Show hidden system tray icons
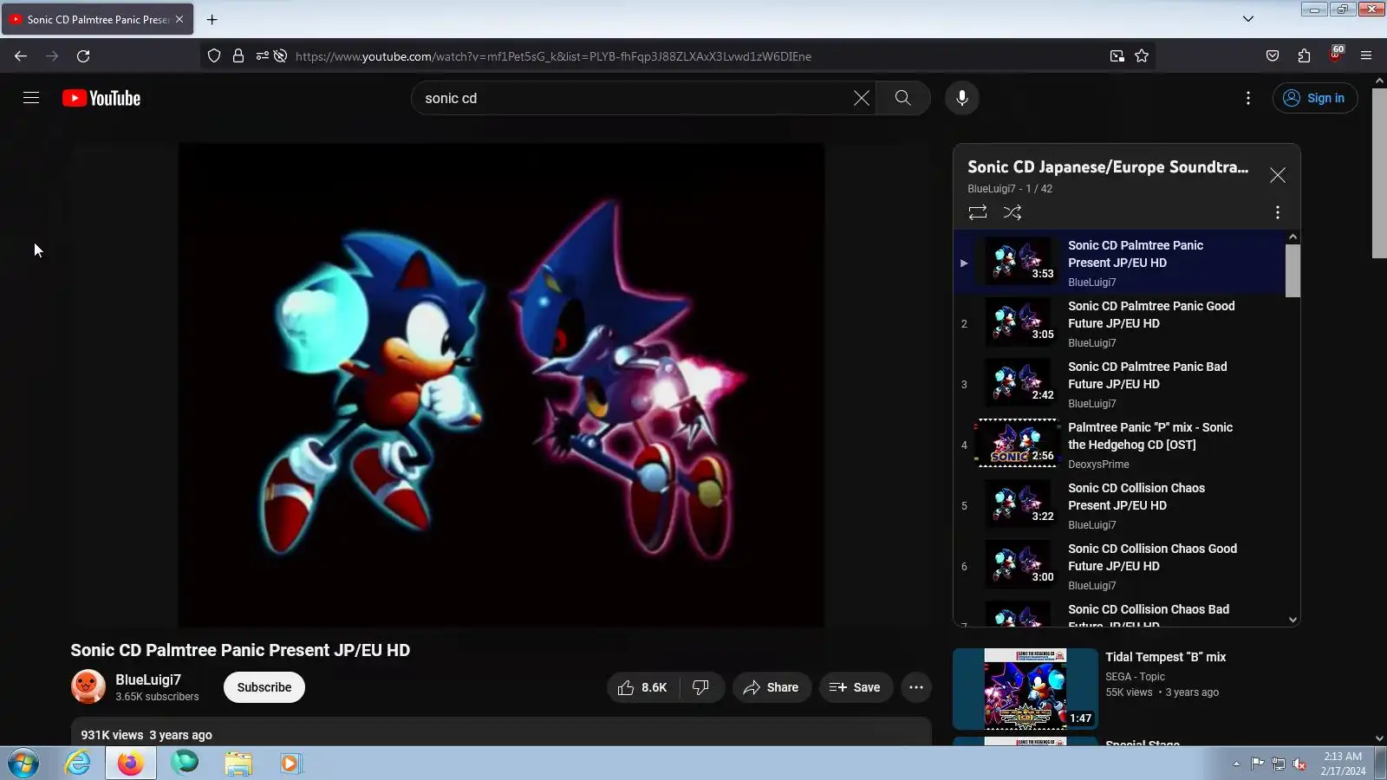Screen dimensions: 1387x780 coord(1236,764)
